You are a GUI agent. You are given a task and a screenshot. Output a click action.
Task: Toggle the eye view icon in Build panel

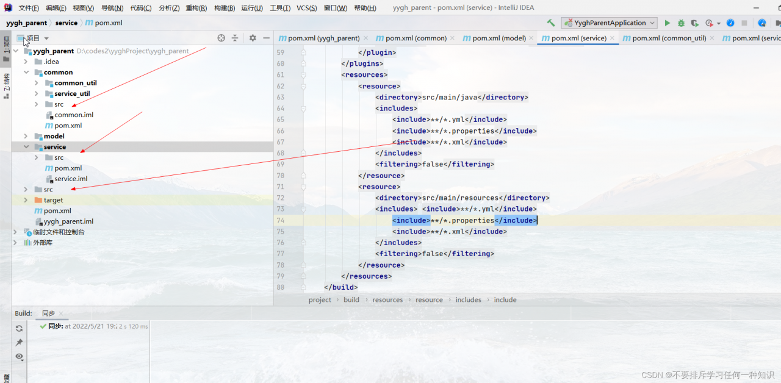[20, 356]
